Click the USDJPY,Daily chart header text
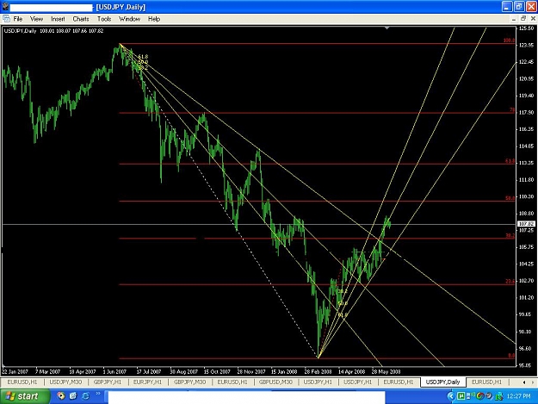Screen dimensions: 538x404 pos(20,31)
